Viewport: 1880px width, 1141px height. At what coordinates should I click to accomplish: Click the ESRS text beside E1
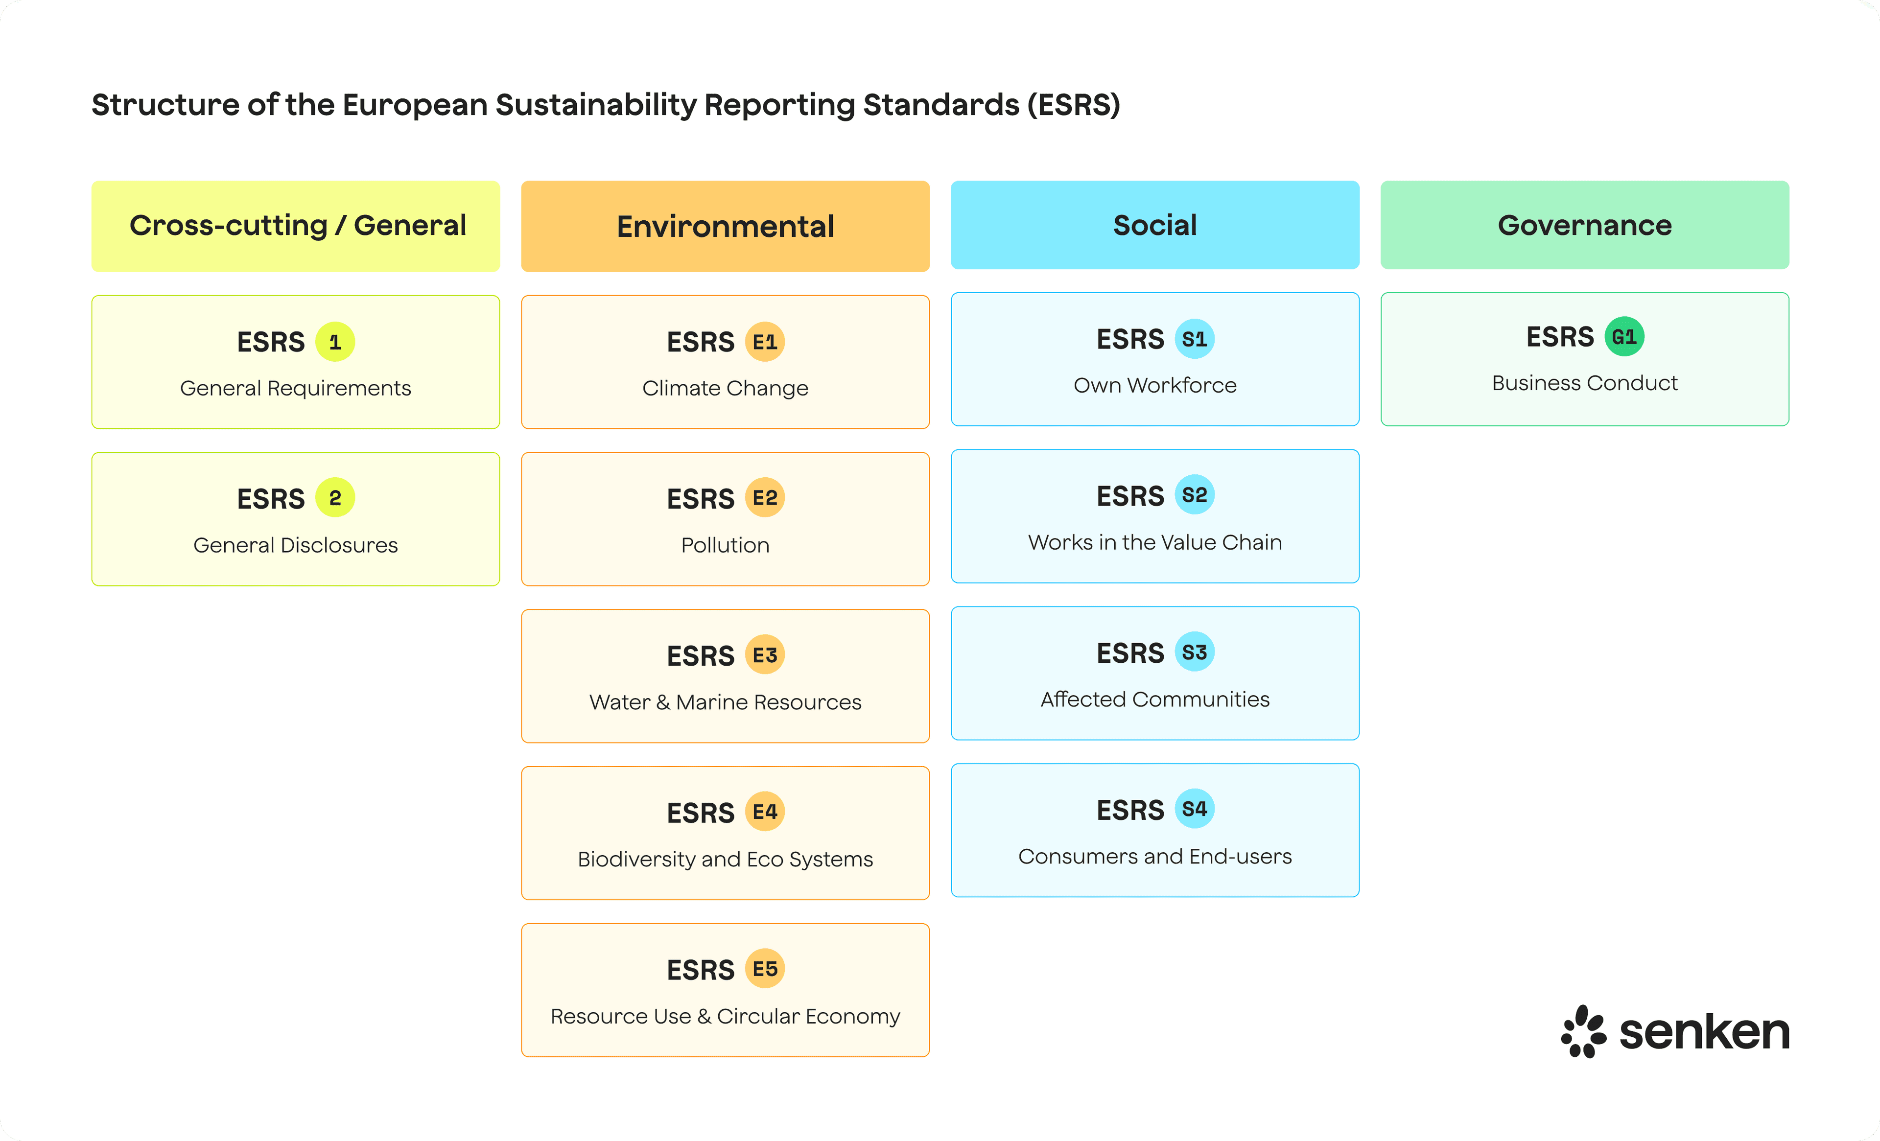(701, 343)
